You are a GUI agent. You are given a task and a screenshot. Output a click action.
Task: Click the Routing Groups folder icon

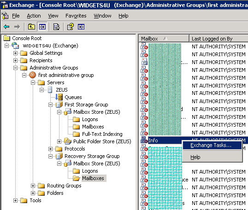[41, 186]
